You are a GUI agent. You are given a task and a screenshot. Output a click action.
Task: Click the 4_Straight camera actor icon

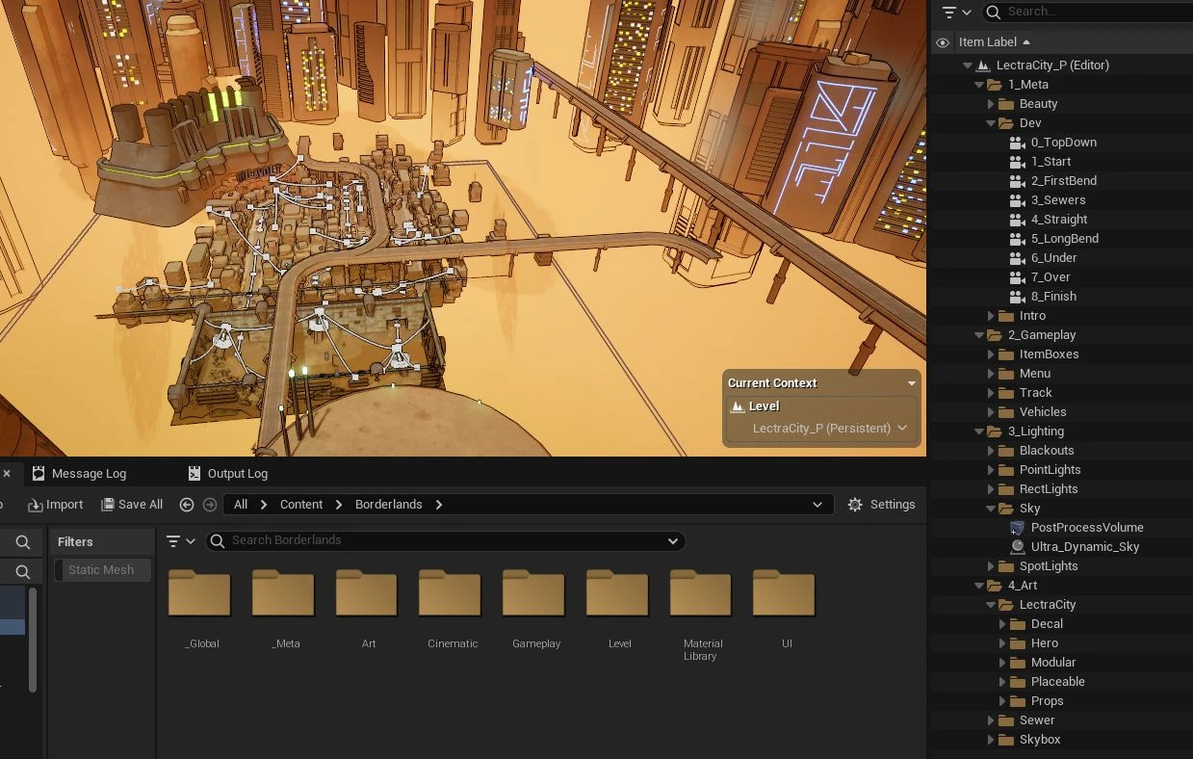coord(1017,220)
